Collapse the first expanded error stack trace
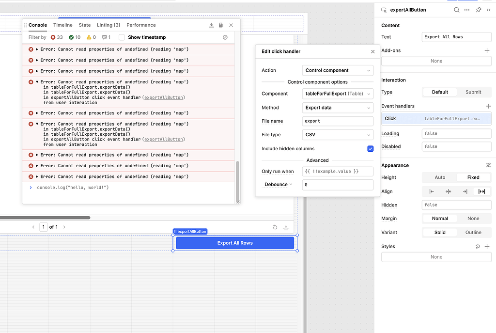 (x=37, y=82)
